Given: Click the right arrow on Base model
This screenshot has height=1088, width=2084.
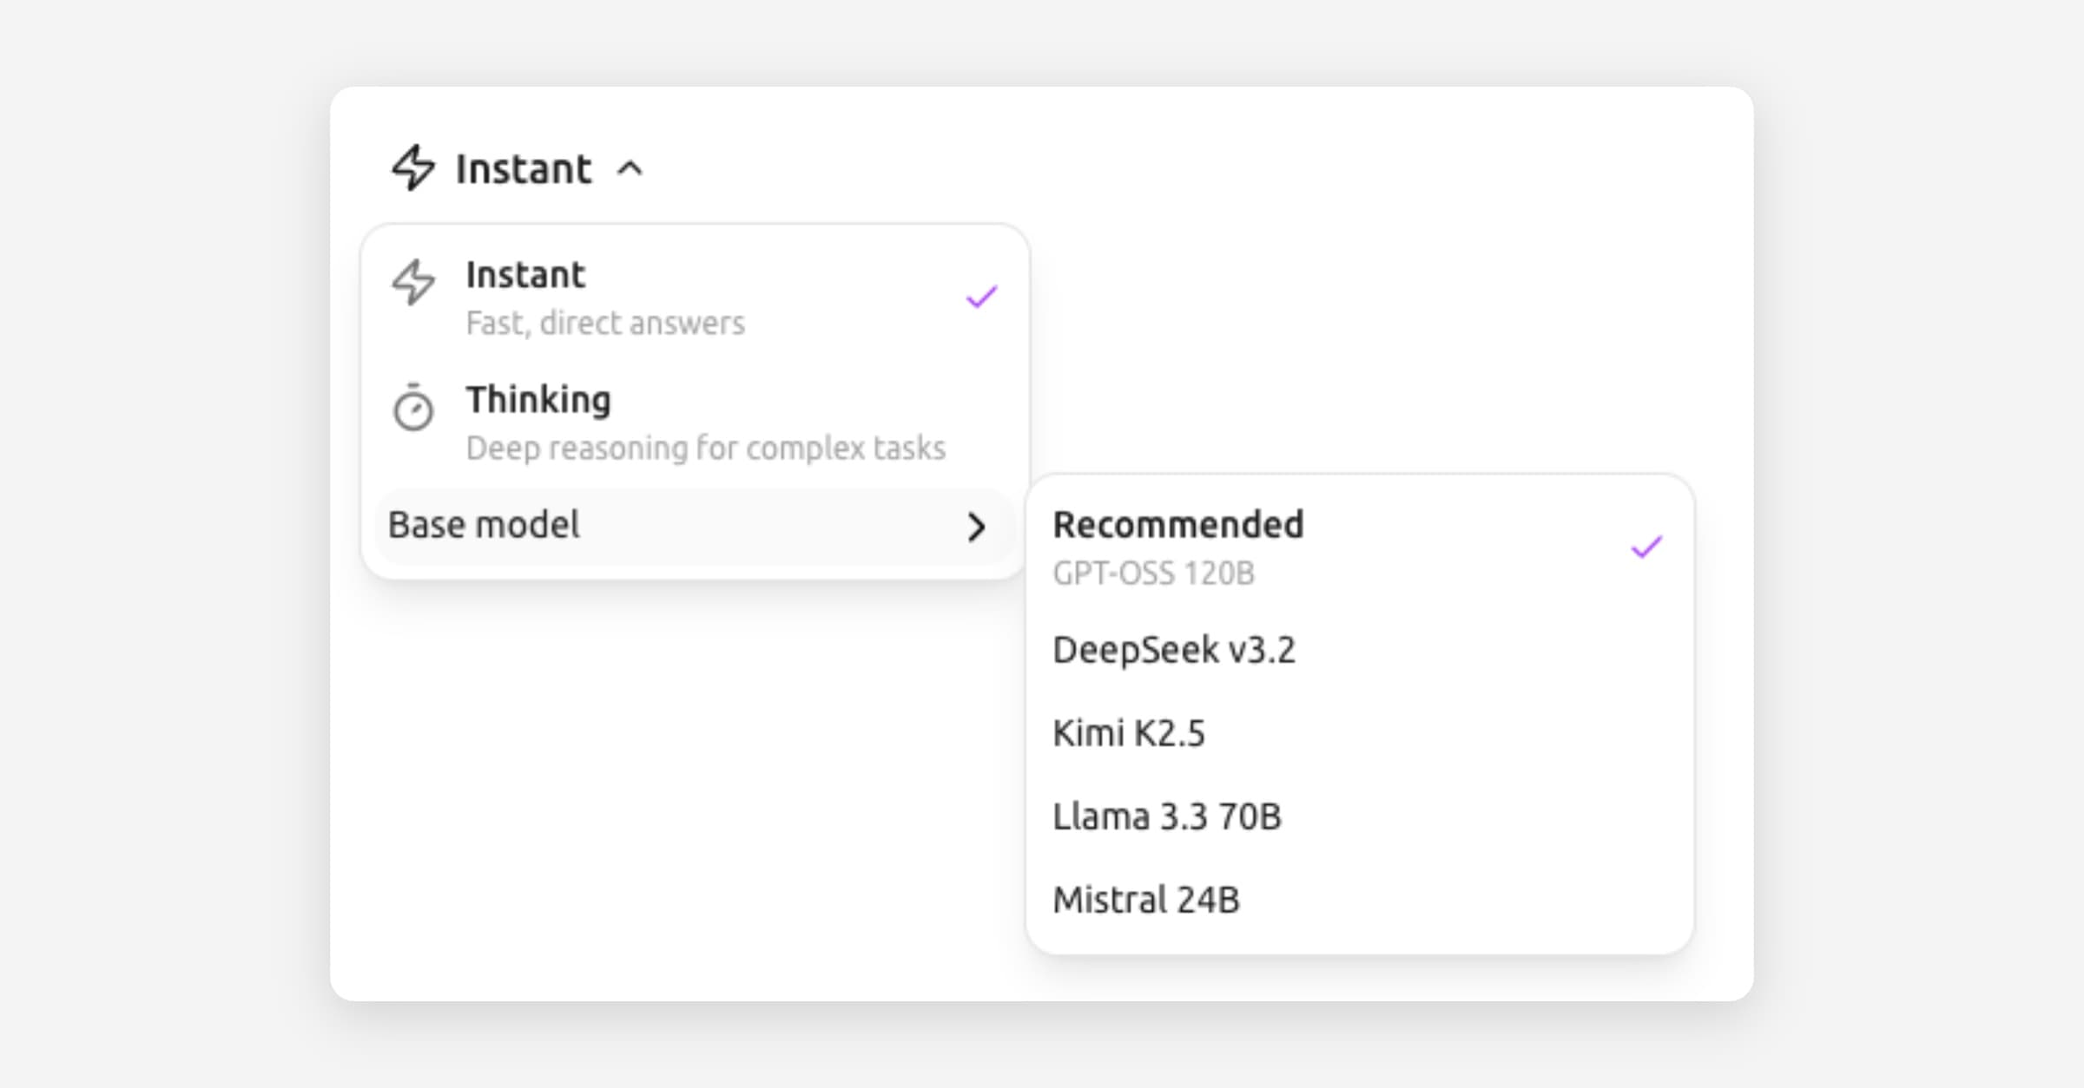Looking at the screenshot, I should tap(976, 527).
